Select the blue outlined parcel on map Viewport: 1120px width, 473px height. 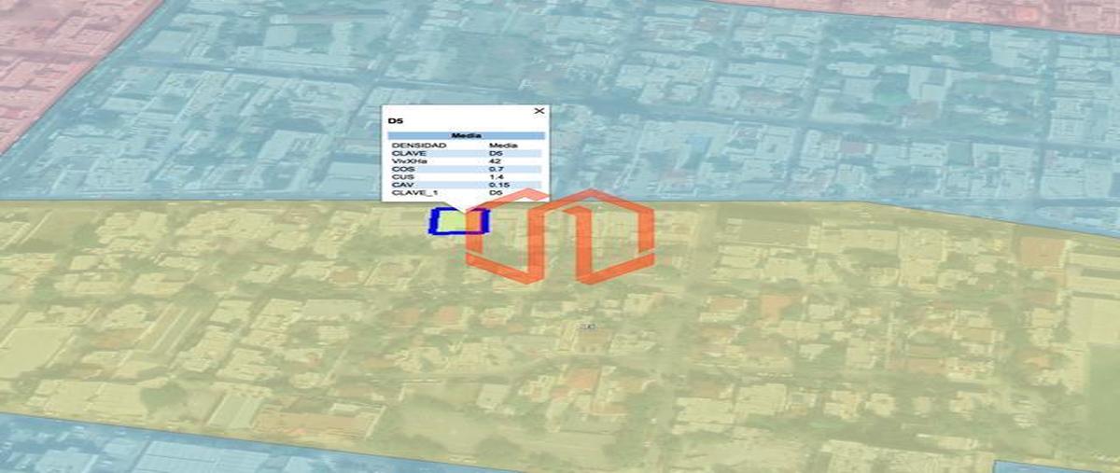(x=458, y=220)
